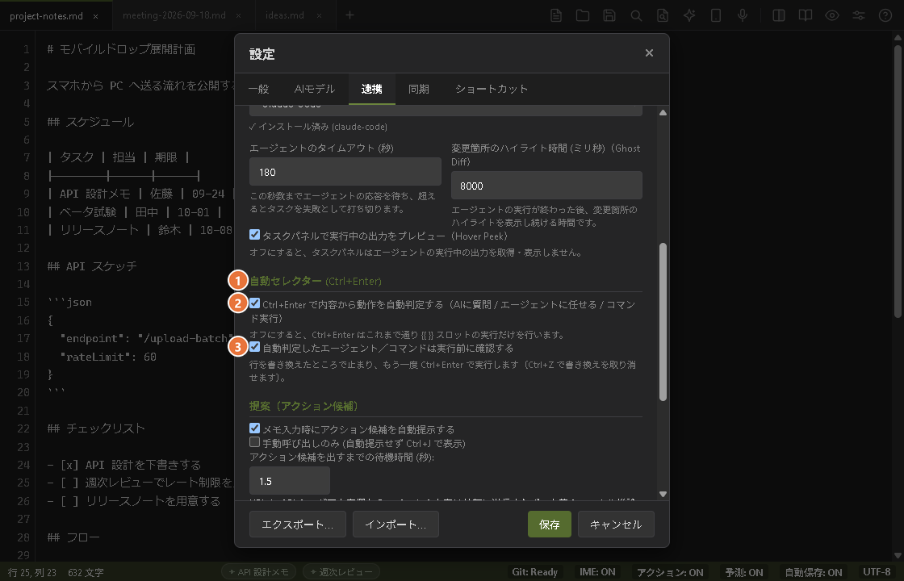Click the 待機時間 field showing 1.5

(x=290, y=481)
